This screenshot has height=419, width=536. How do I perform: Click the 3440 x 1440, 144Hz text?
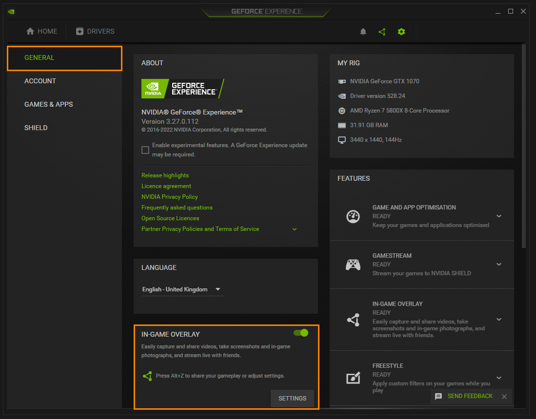pos(376,140)
